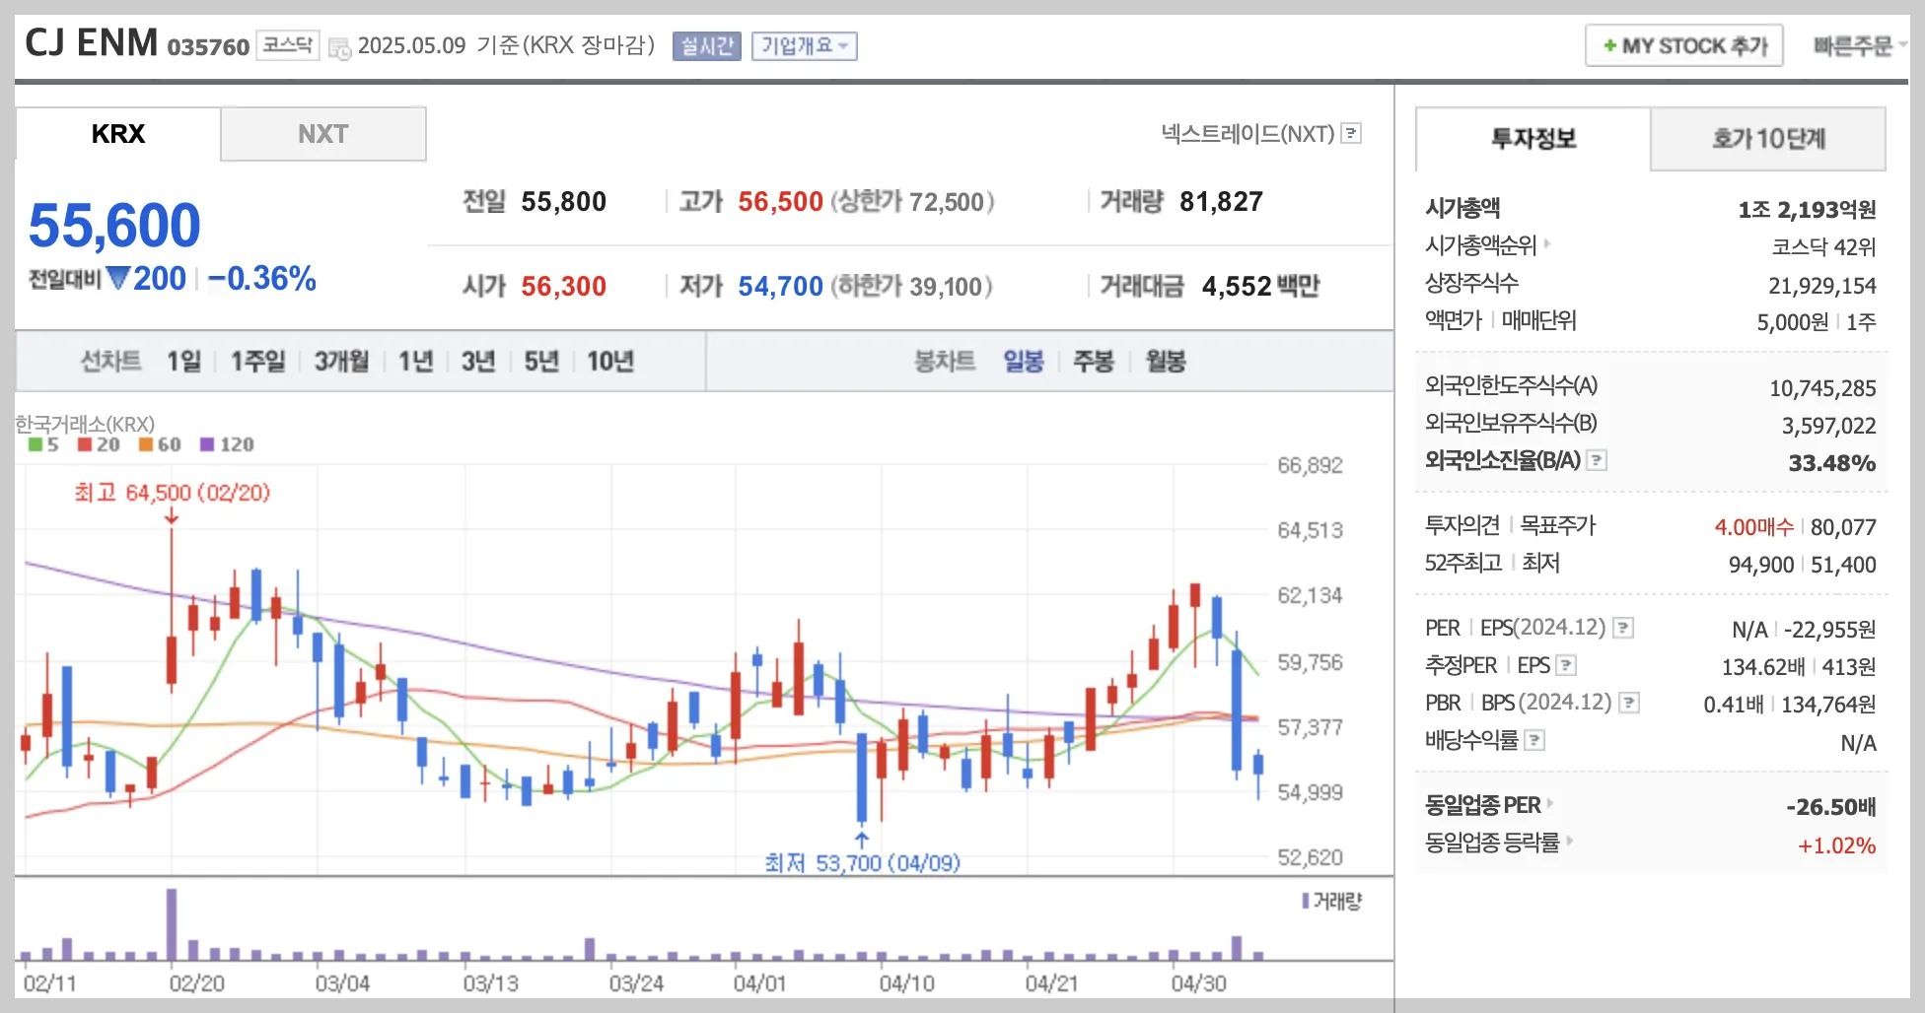
Task: Click the 시가총액 value 1조 2,193억원
Action: (x=1807, y=209)
